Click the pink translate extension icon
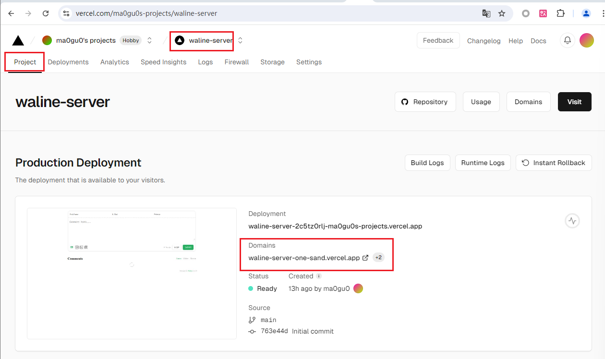This screenshot has width=605, height=359. click(x=543, y=13)
